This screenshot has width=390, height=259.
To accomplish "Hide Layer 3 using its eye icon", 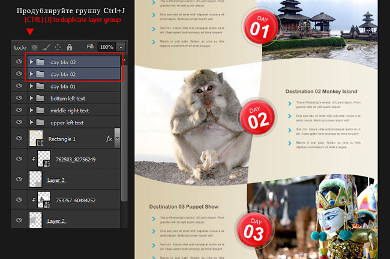I will point(19,179).
